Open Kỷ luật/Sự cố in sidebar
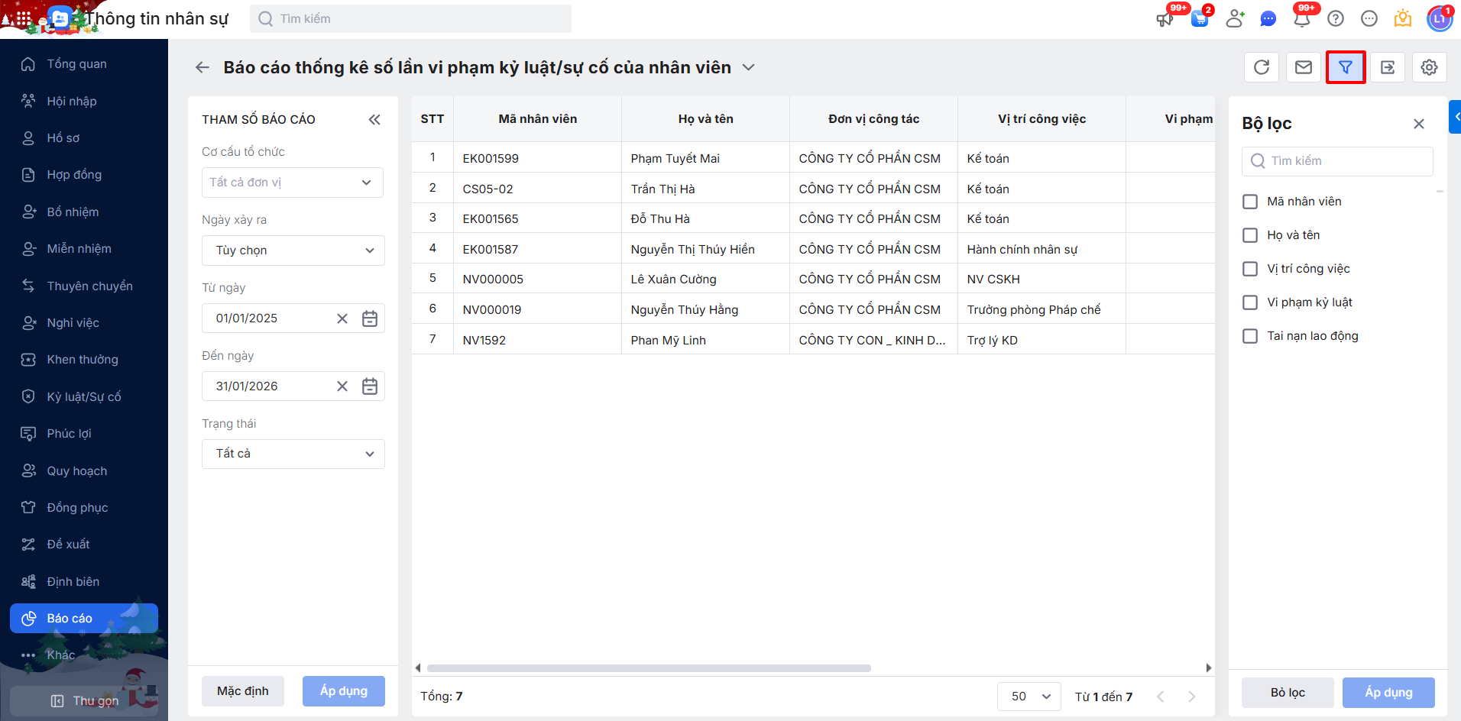The width and height of the screenshot is (1461, 721). coord(84,396)
